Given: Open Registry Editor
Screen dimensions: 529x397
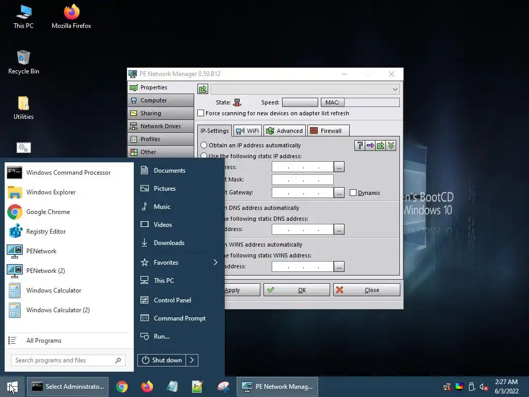Looking at the screenshot, I should point(69,231).
